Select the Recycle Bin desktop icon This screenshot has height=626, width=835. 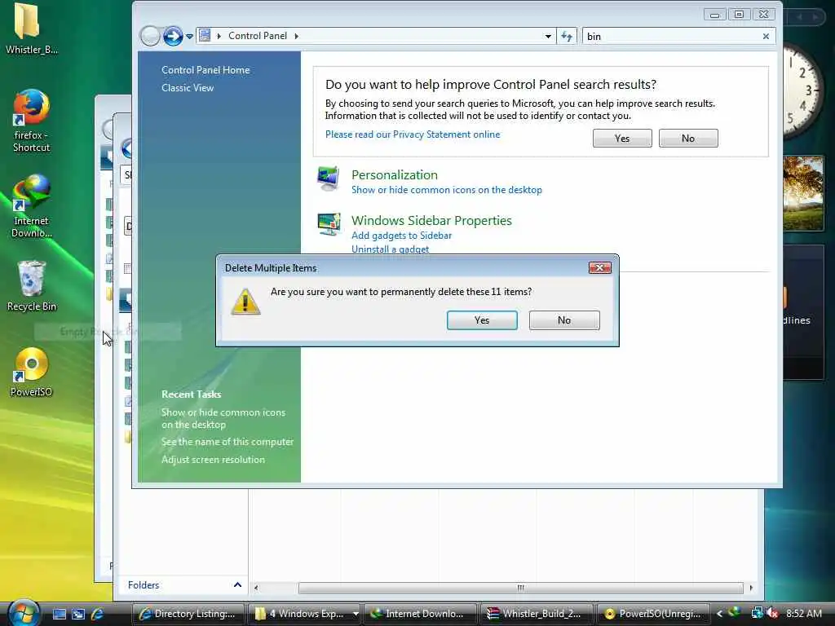(32, 286)
